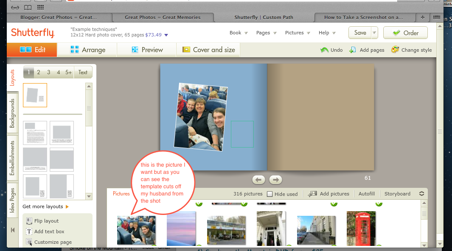Click the layouts list scroll up arrow
452x251 pixels.
(x=89, y=86)
